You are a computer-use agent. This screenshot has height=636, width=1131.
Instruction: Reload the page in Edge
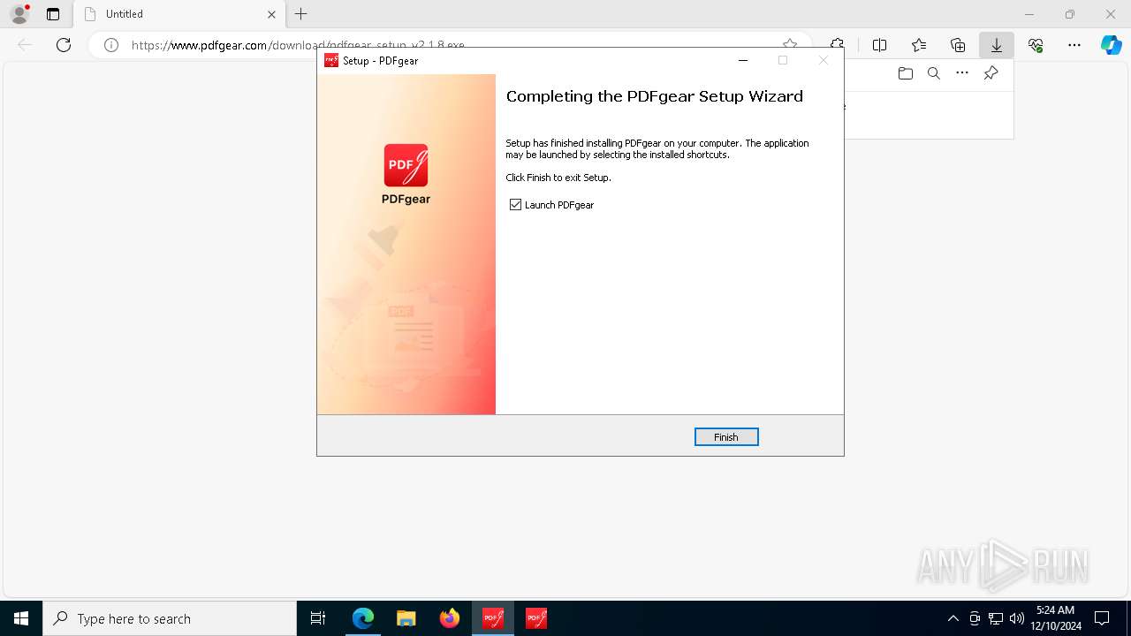(64, 45)
